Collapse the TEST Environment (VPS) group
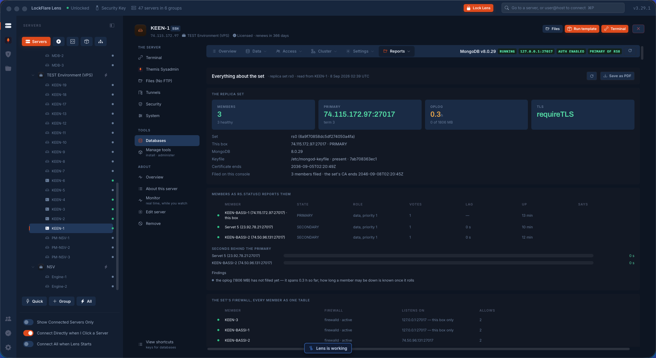This screenshot has width=656, height=358. [33, 75]
